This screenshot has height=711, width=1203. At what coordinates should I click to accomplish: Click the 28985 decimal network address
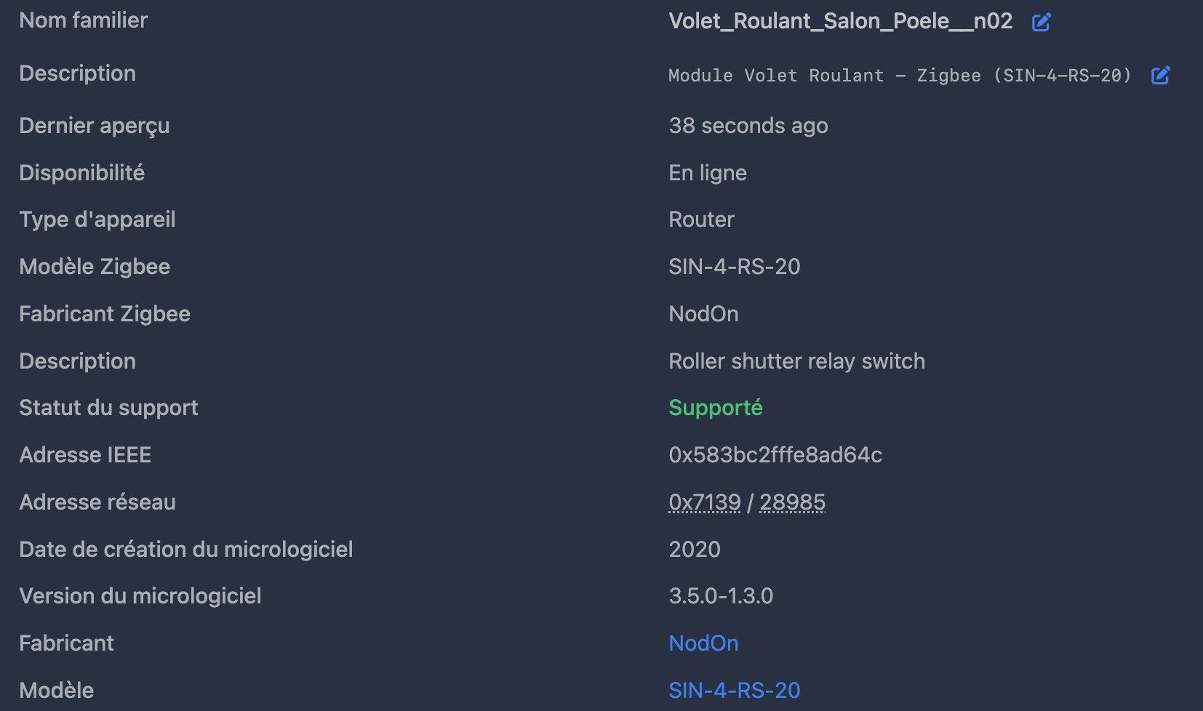pyautogui.click(x=792, y=502)
